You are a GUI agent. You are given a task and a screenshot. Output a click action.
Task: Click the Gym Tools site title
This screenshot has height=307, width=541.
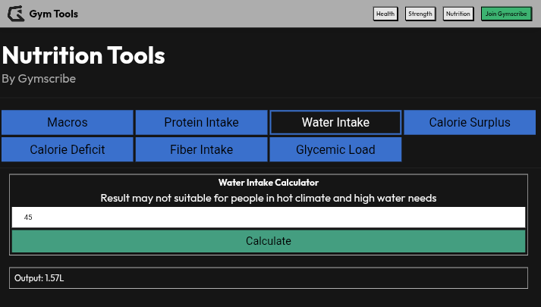[x=53, y=14]
